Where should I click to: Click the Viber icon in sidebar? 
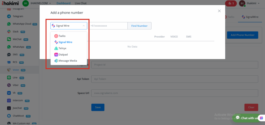[9, 85]
